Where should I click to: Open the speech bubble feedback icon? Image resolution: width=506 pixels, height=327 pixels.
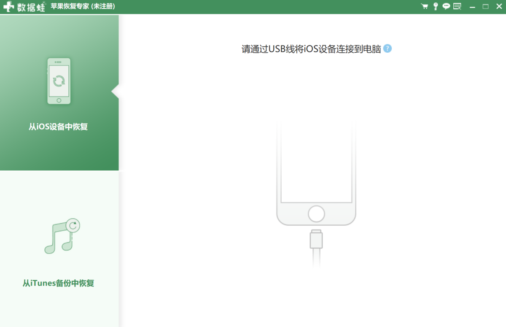pyautogui.click(x=446, y=6)
